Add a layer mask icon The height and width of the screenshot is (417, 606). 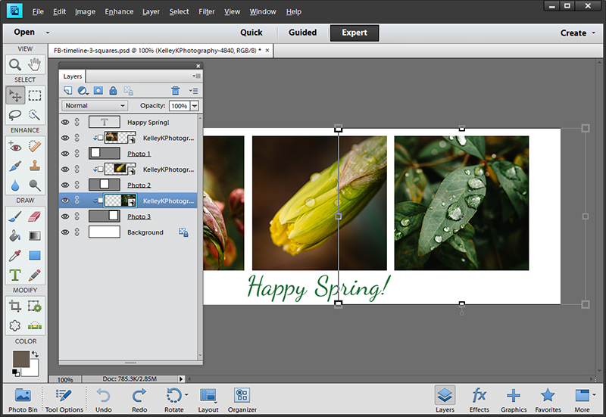point(98,91)
